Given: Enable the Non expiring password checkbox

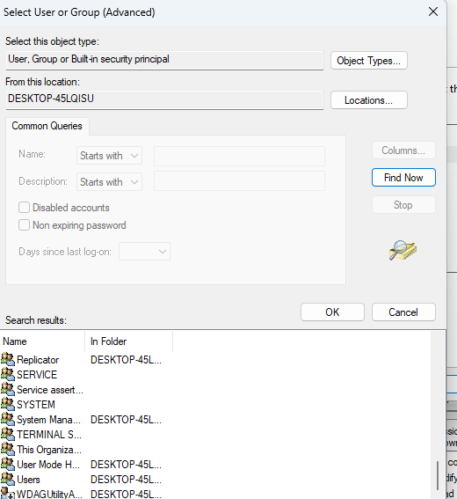Looking at the screenshot, I should click(24, 225).
